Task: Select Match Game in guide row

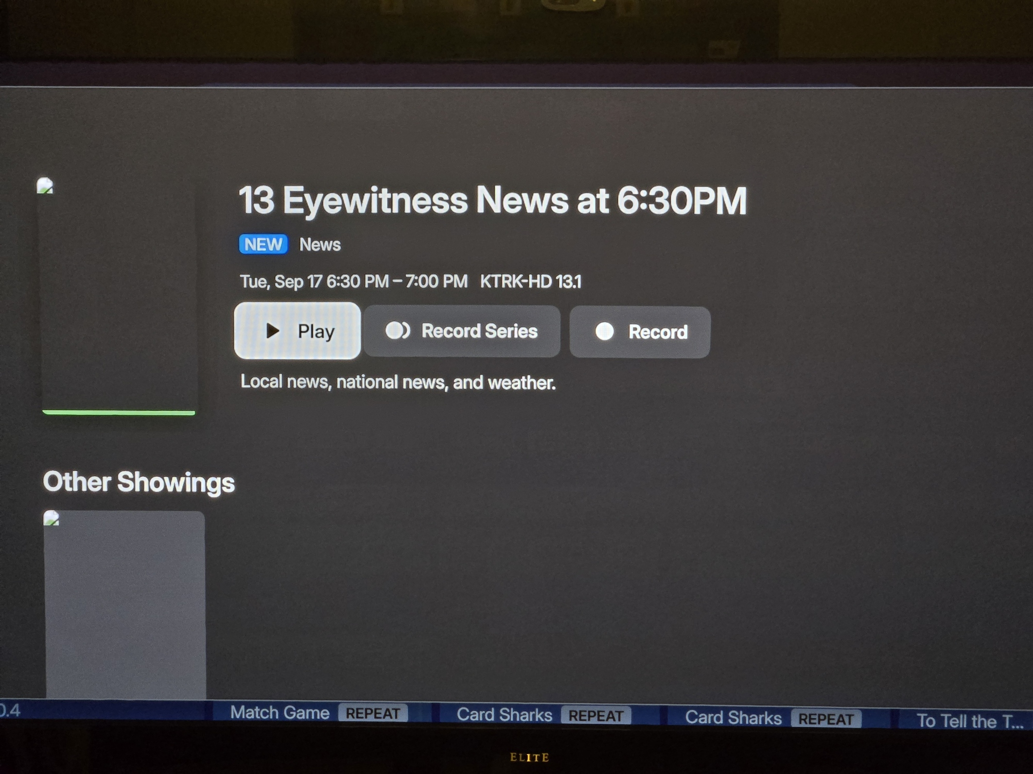Action: pos(280,713)
